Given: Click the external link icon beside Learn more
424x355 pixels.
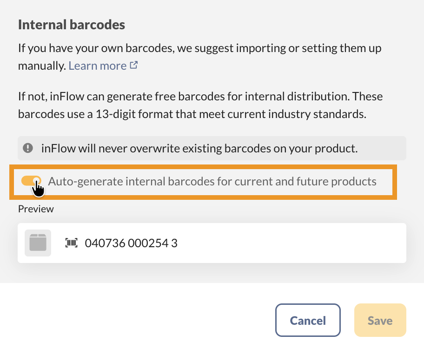Looking at the screenshot, I should tap(134, 66).
